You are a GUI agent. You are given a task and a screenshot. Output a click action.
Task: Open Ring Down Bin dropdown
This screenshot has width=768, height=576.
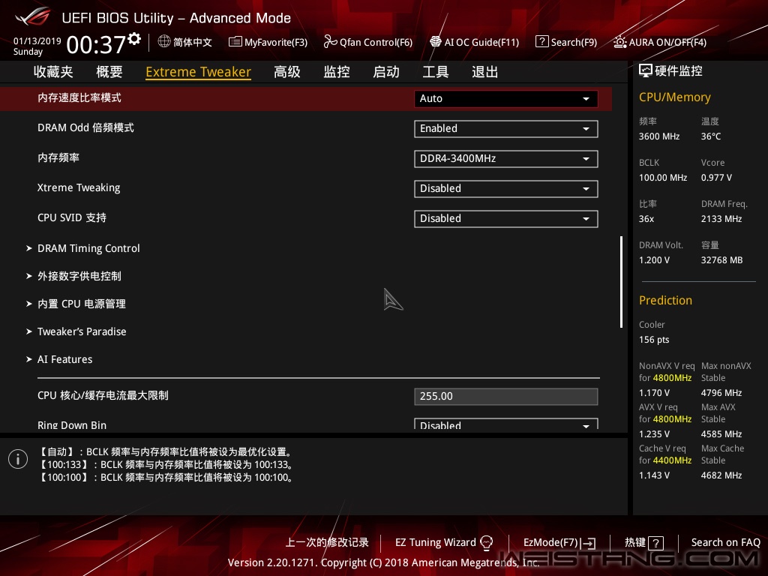click(x=506, y=424)
